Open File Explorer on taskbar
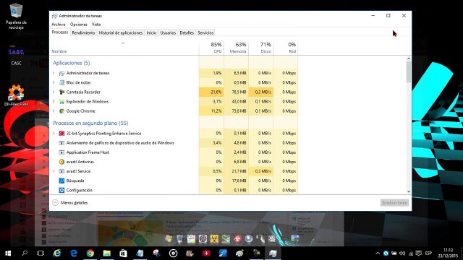Screen dimensions: 463x260 pyautogui.click(x=106, y=253)
